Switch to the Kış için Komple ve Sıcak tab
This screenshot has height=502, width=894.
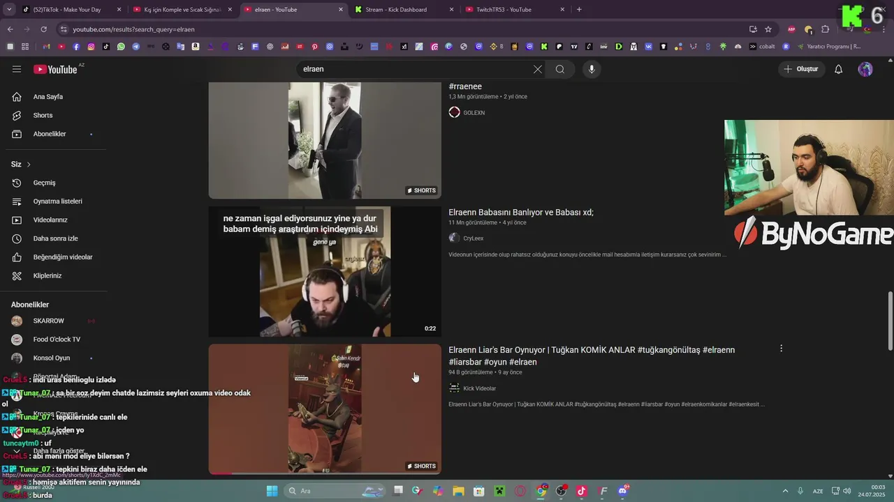183,10
